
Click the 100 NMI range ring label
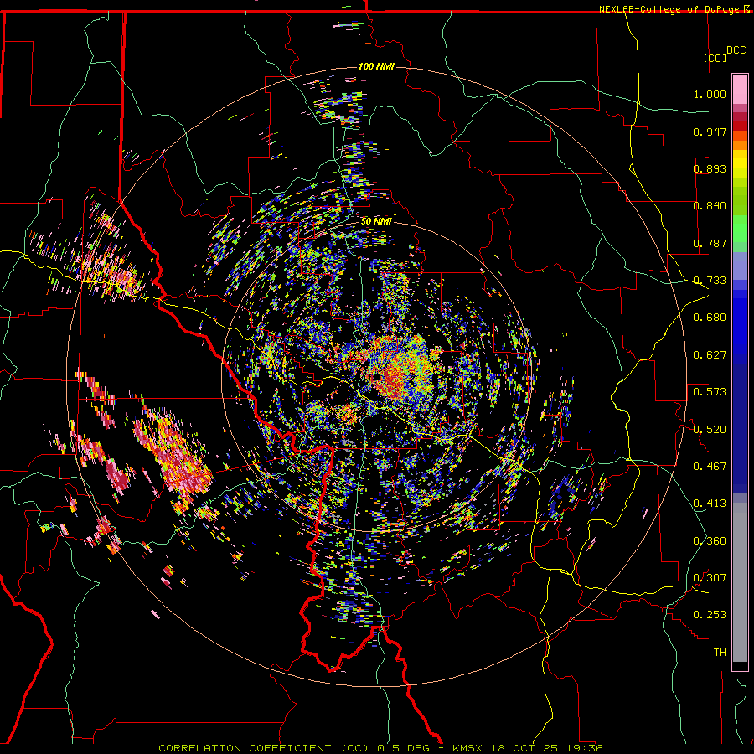coord(376,66)
